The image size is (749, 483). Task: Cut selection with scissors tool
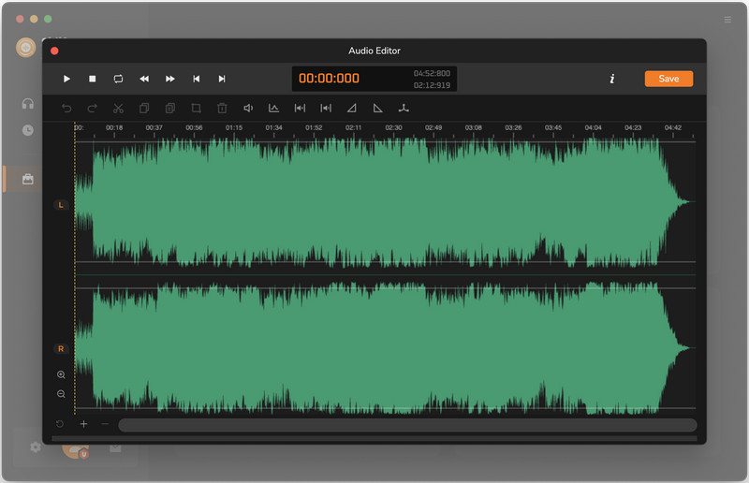pyautogui.click(x=118, y=109)
